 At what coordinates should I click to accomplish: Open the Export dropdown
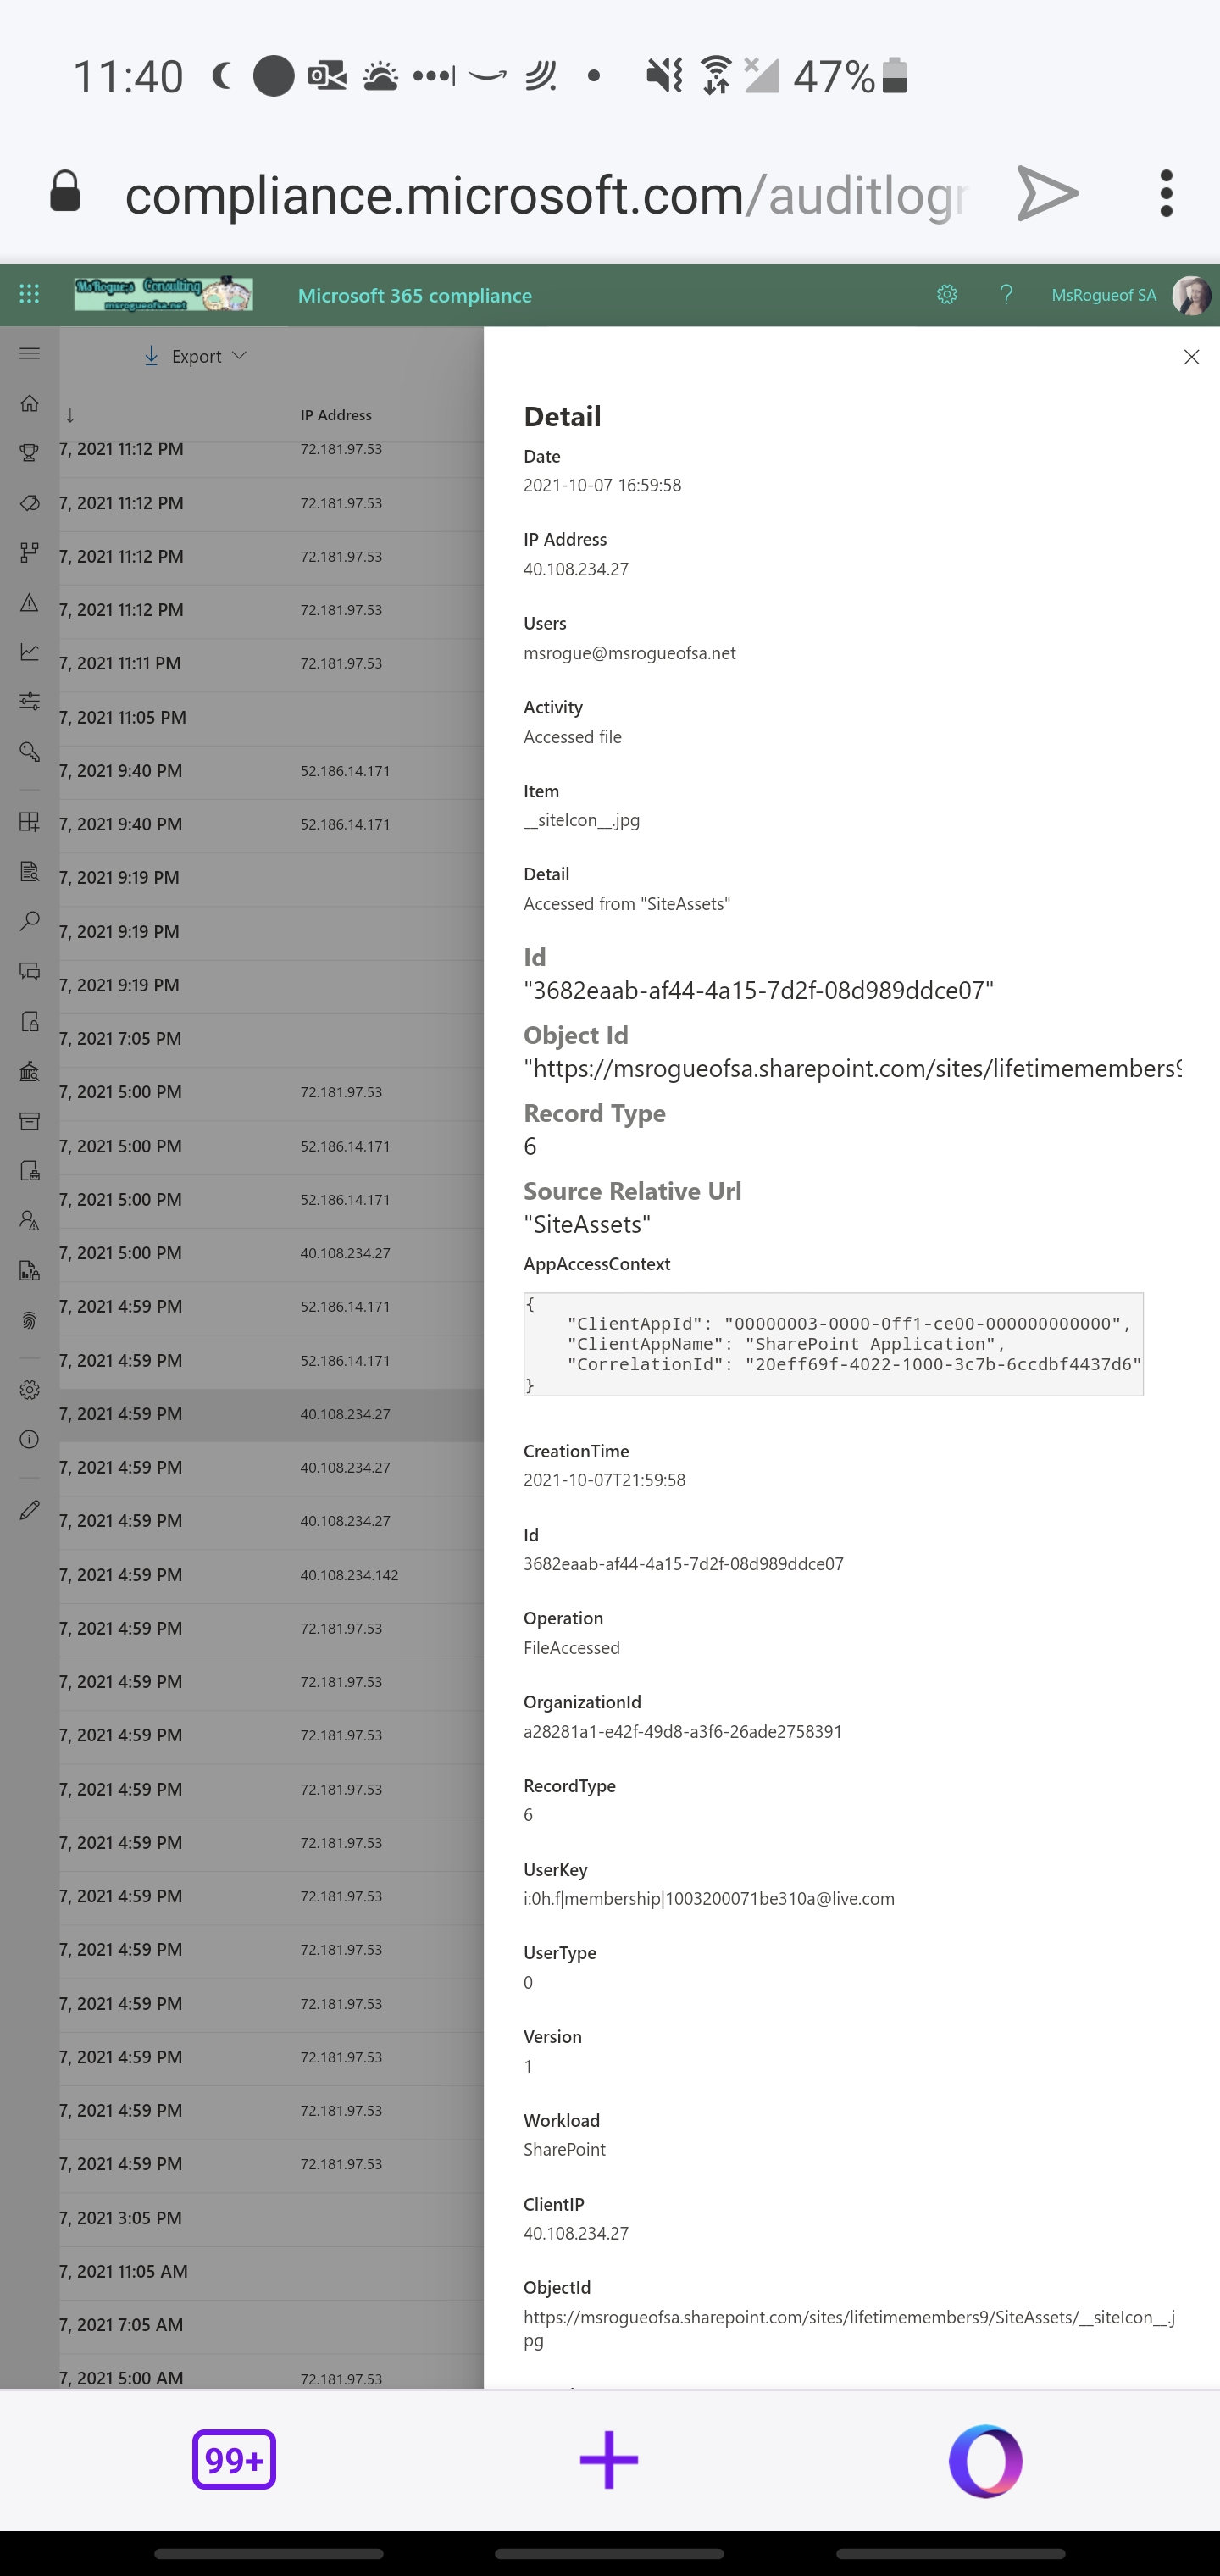coord(196,356)
